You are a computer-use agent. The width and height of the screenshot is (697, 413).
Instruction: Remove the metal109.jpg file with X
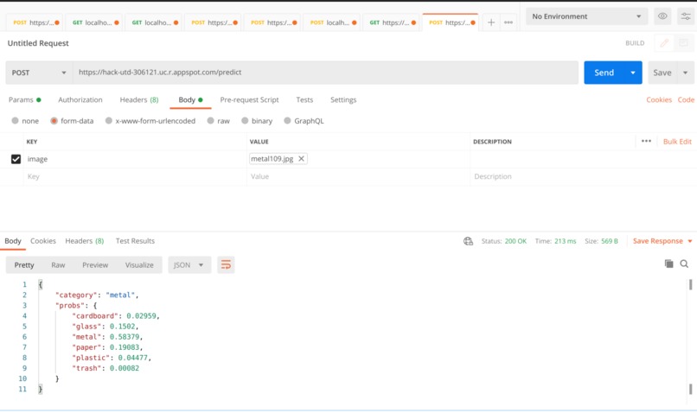(x=301, y=158)
